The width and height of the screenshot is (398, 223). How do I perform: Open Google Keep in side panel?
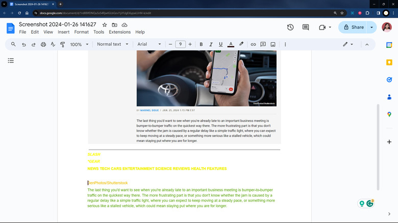[389, 62]
